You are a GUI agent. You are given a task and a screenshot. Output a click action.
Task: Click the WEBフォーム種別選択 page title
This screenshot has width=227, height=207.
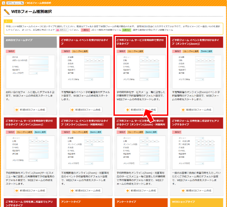click(31, 12)
